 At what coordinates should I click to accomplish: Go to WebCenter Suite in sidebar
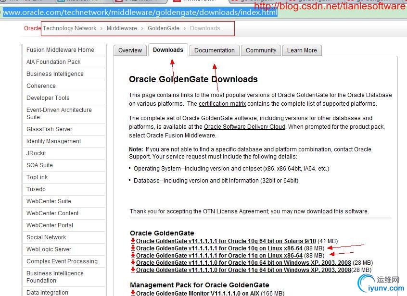tap(64, 201)
